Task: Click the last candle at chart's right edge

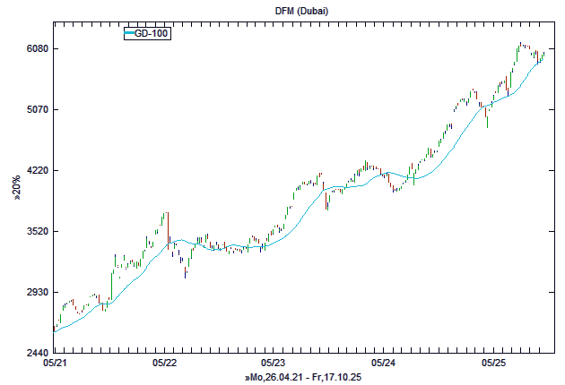Action: pos(544,55)
